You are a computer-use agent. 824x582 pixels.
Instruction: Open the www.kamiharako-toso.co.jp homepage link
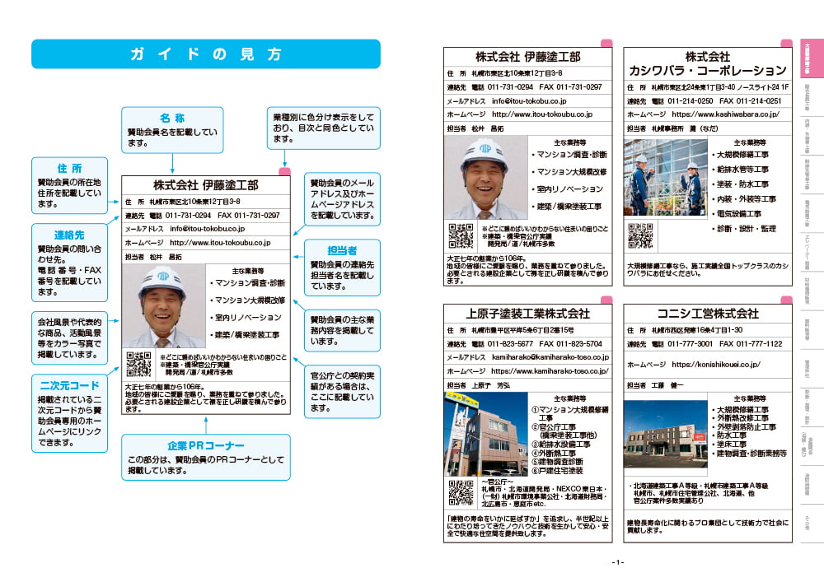550,370
